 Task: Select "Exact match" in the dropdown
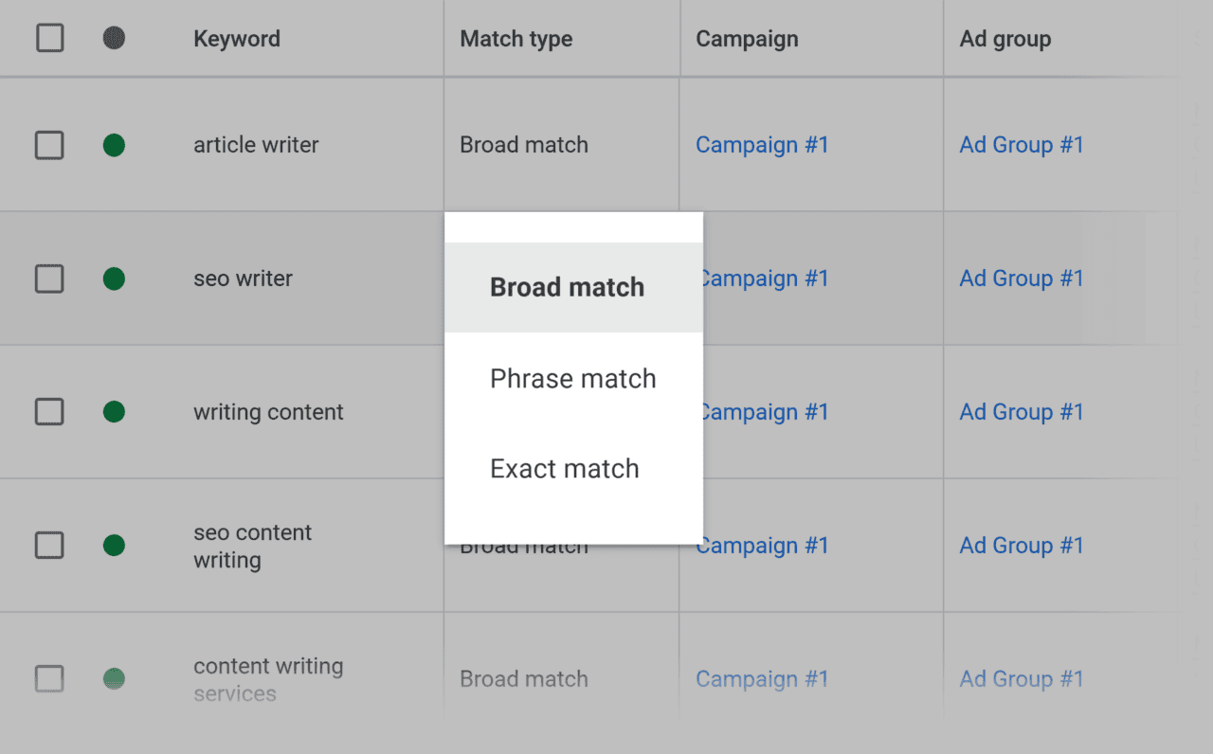[564, 468]
